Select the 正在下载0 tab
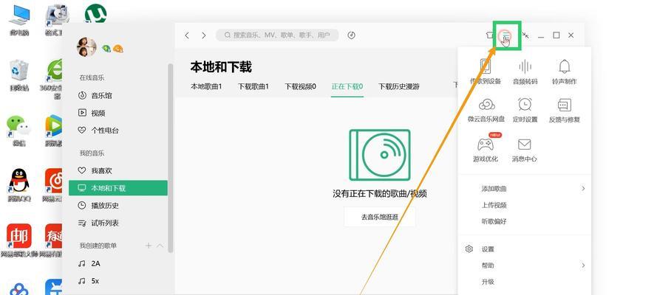Screen dimensions: 657x295 coord(347,86)
